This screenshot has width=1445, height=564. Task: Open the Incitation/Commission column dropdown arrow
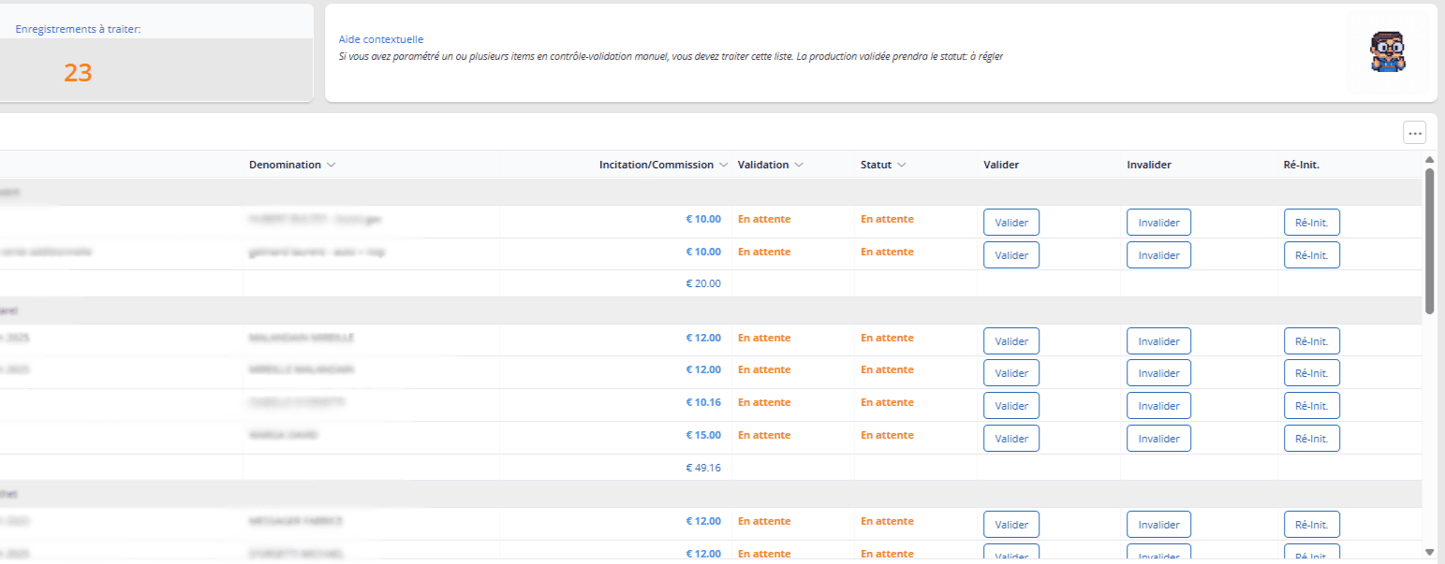(x=723, y=166)
